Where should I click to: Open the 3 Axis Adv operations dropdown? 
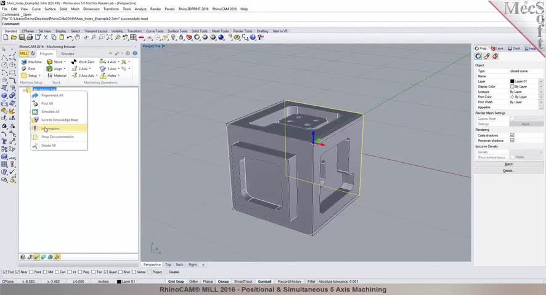tap(97, 76)
